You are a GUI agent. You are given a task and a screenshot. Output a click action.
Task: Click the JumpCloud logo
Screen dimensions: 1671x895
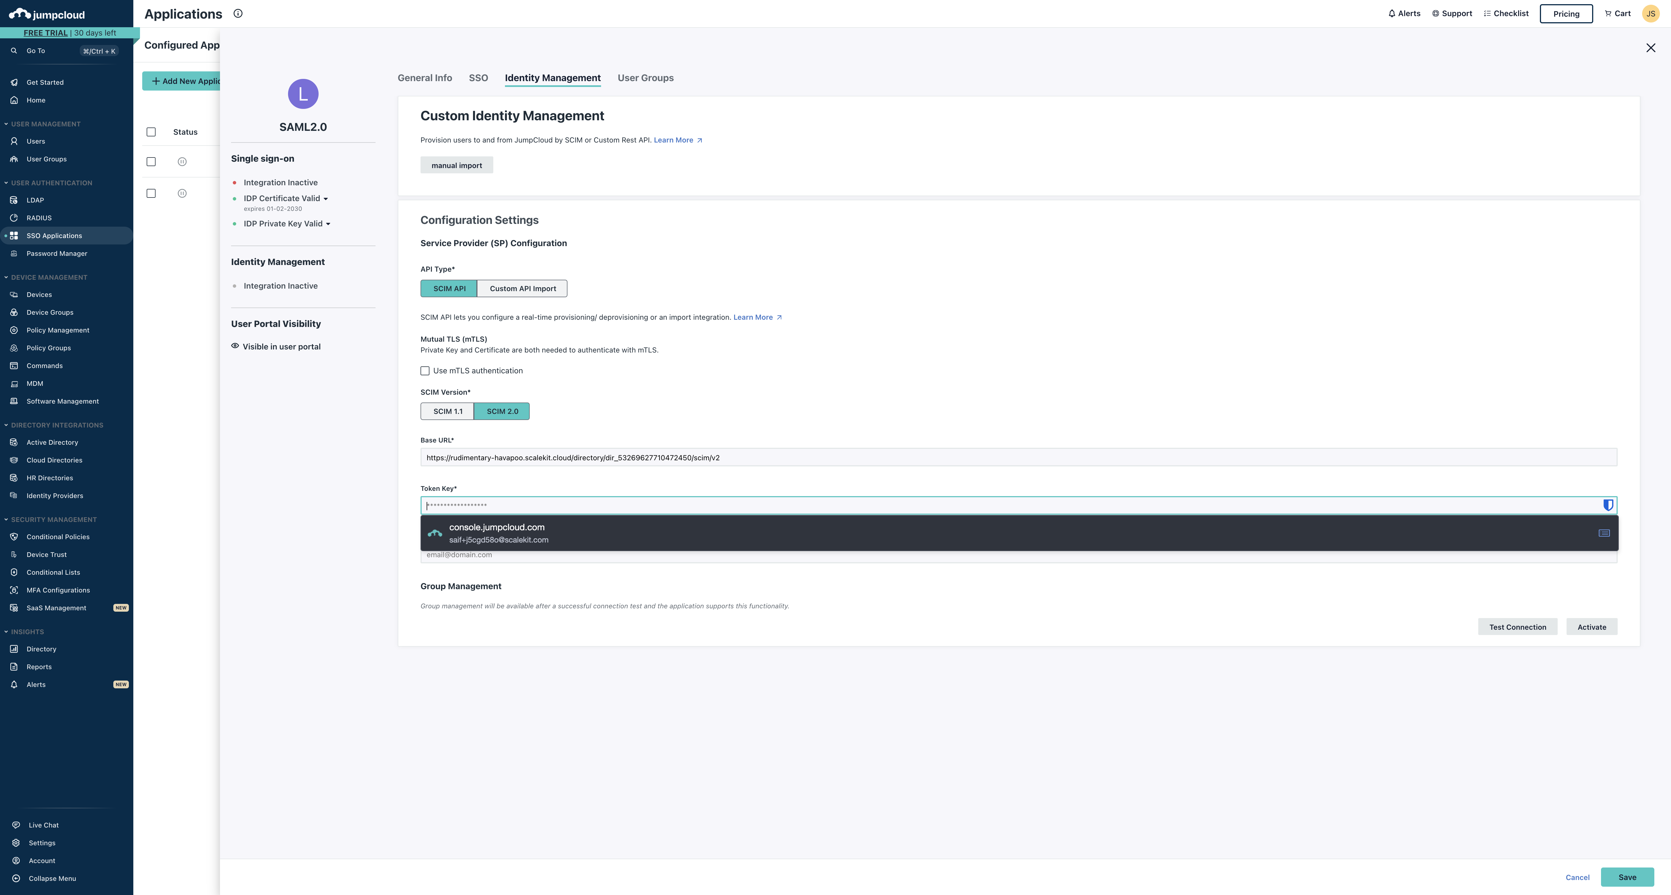[47, 14]
